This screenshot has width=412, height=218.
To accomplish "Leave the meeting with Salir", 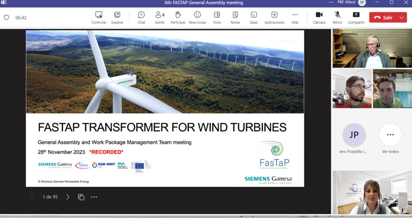I will tap(384, 18).
